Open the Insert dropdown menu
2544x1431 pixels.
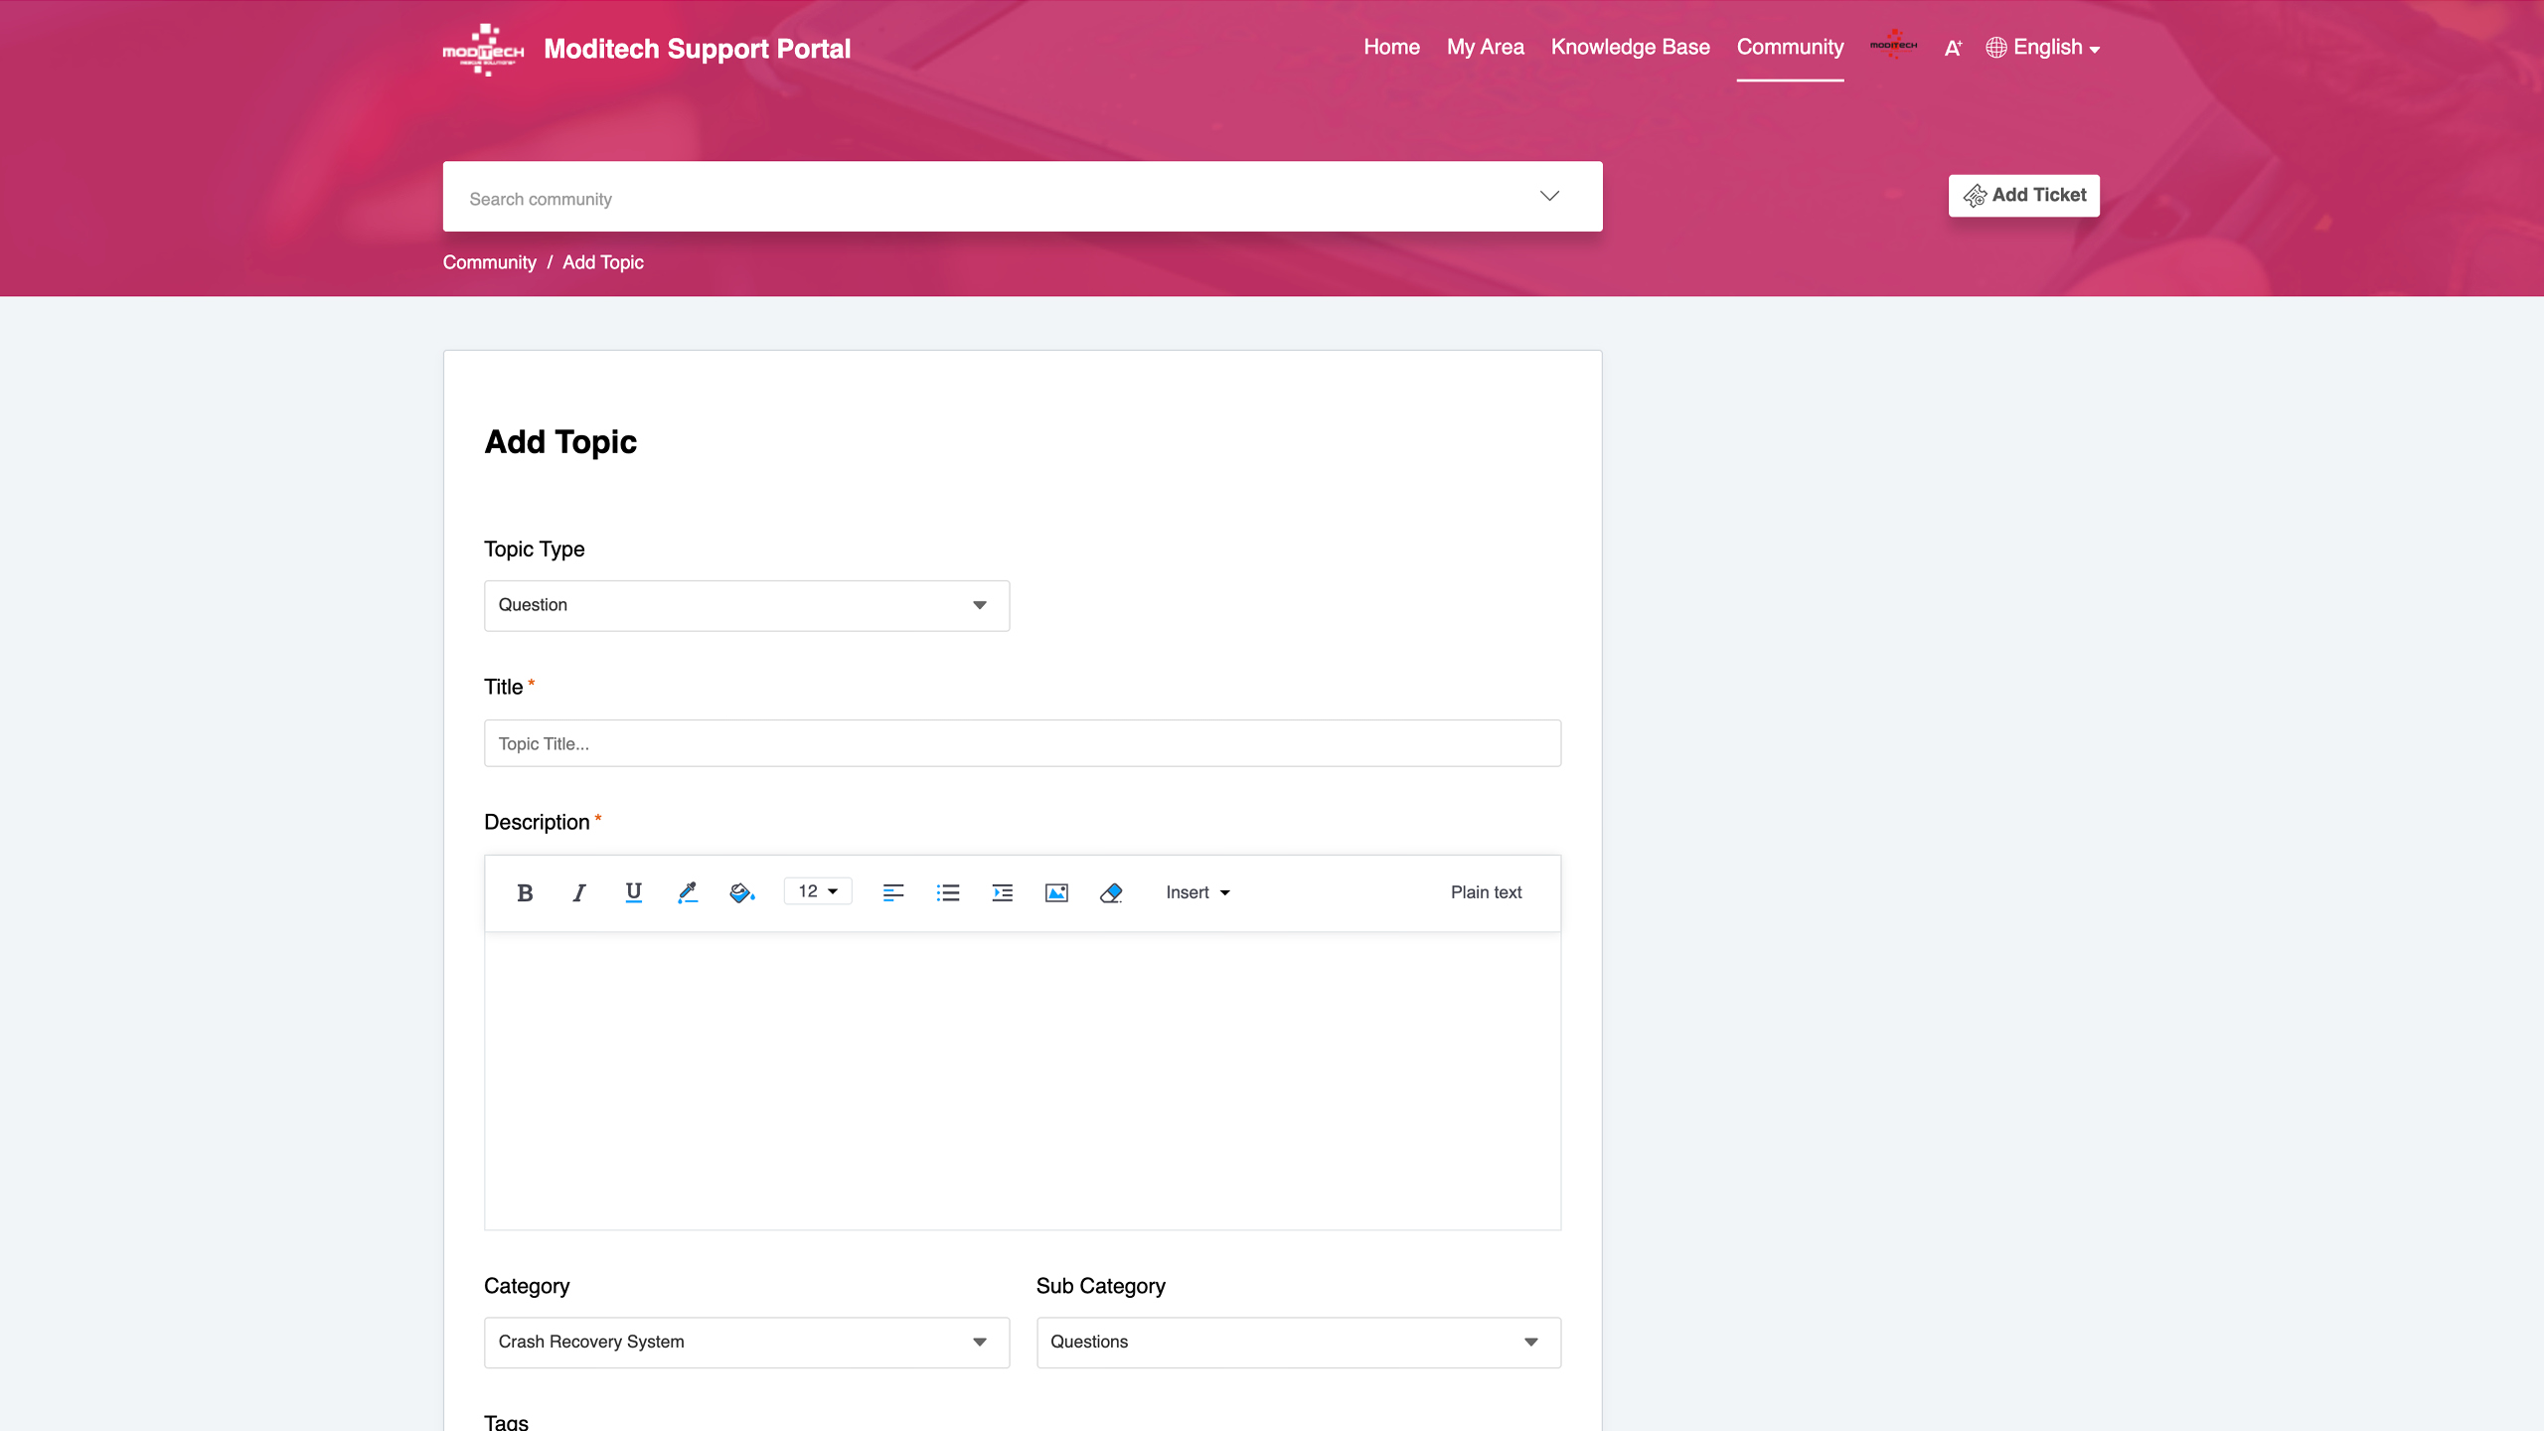1197,892
